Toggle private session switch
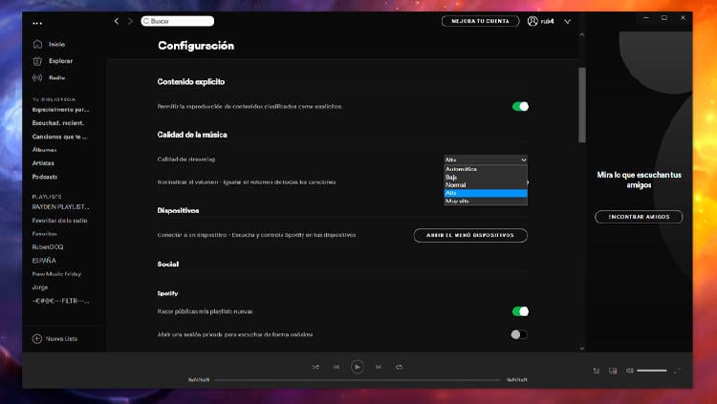The width and height of the screenshot is (717, 404). tap(519, 334)
